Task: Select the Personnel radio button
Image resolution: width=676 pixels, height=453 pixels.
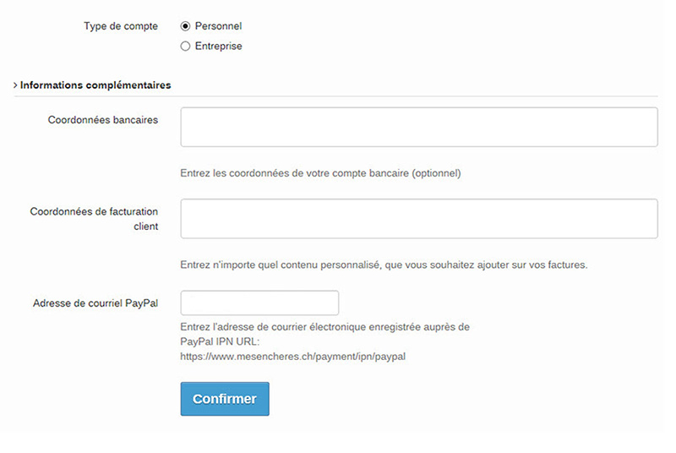Action: click(x=185, y=26)
